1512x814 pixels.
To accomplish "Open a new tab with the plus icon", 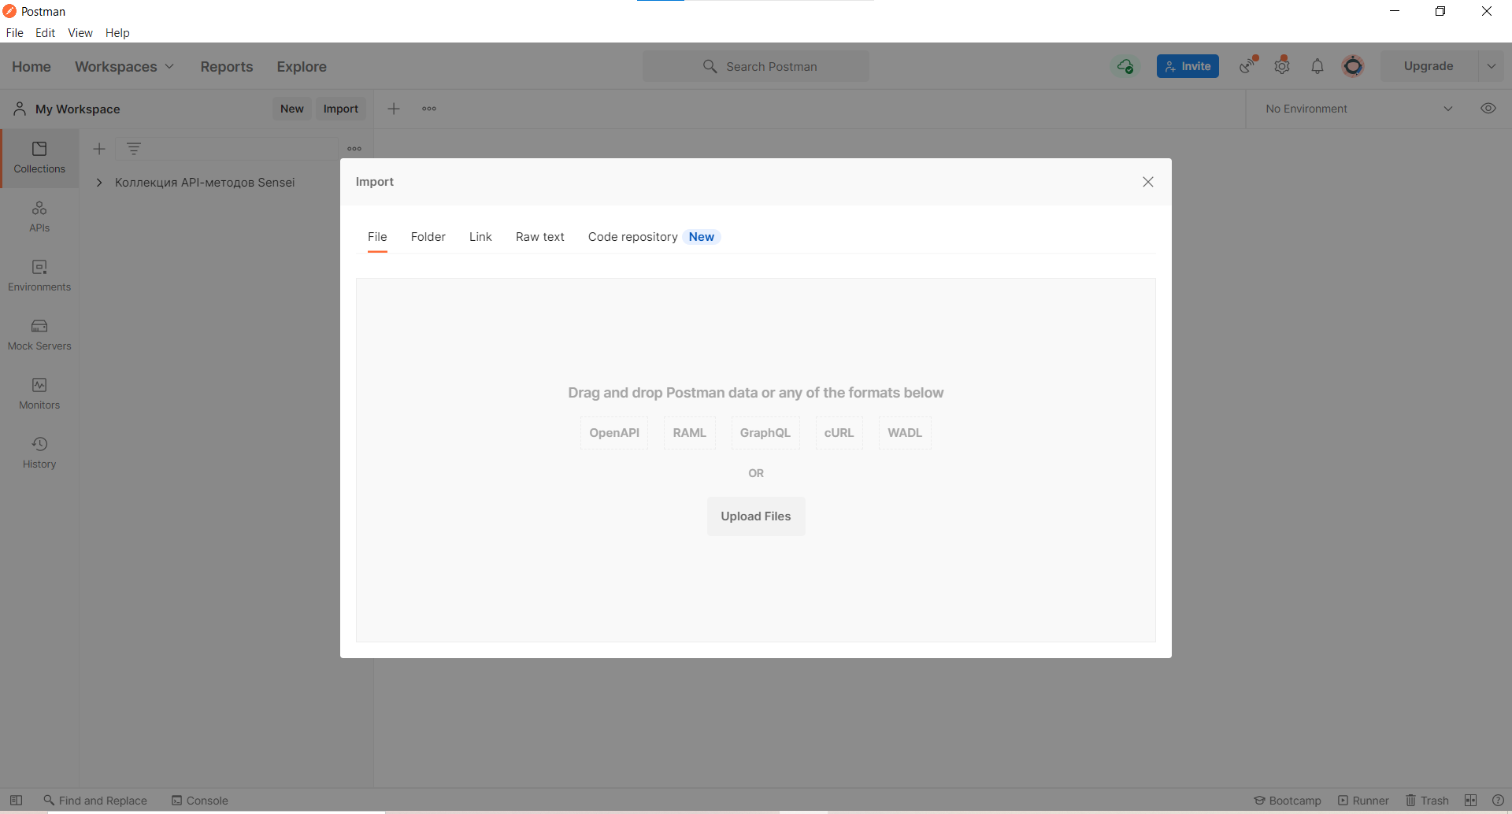I will tap(394, 109).
